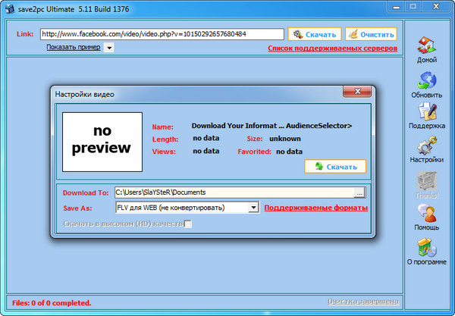Click the Size value 'unknown'
The height and width of the screenshot is (316, 455).
pos(285,139)
